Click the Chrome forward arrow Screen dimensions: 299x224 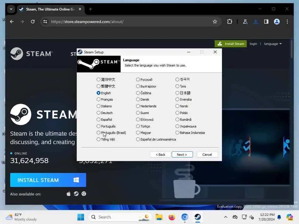click(x=22, y=22)
